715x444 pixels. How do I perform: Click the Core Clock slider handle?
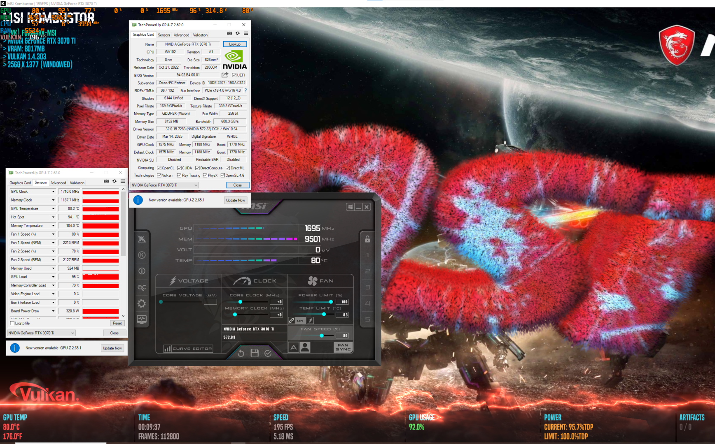click(240, 302)
